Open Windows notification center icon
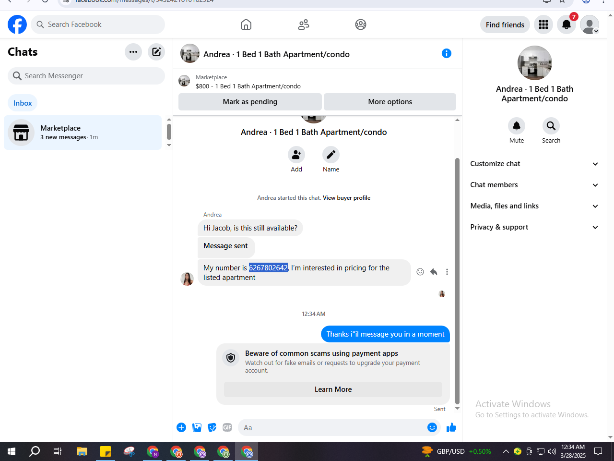Viewport: 614px width, 461px height. click(598, 451)
